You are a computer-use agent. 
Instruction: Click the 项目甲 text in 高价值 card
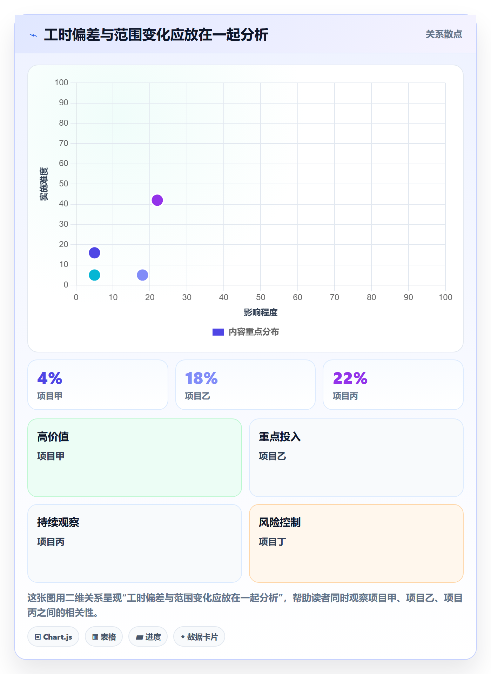(x=51, y=456)
